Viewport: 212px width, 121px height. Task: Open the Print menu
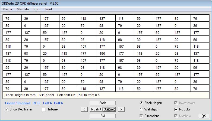click(x=49, y=9)
